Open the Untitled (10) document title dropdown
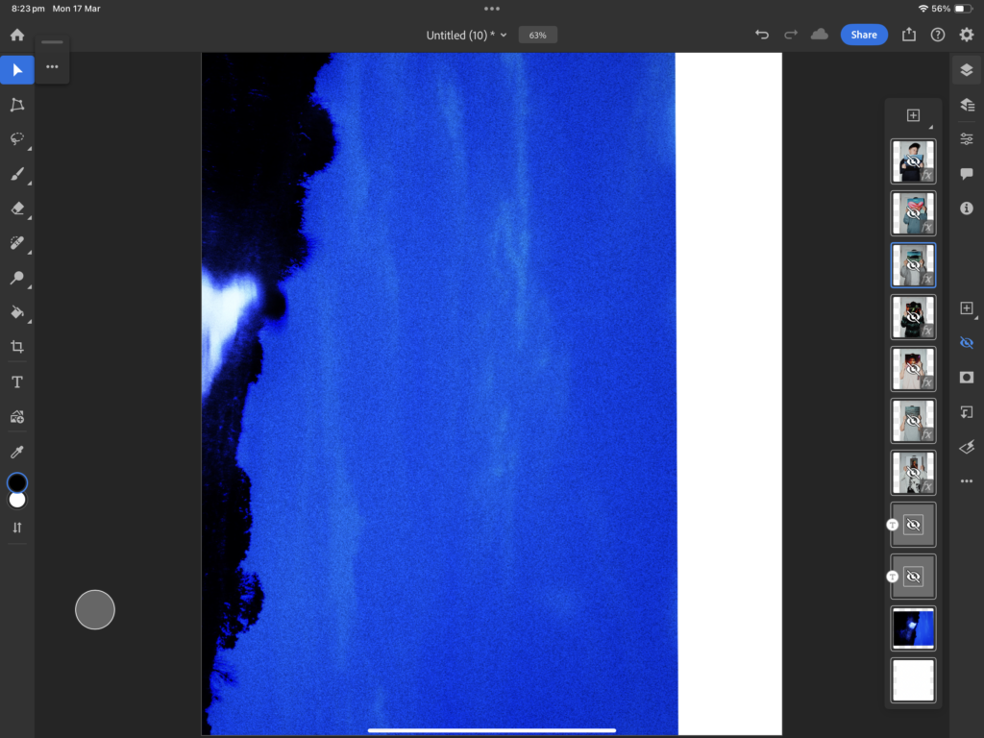This screenshot has width=984, height=738. [x=466, y=36]
